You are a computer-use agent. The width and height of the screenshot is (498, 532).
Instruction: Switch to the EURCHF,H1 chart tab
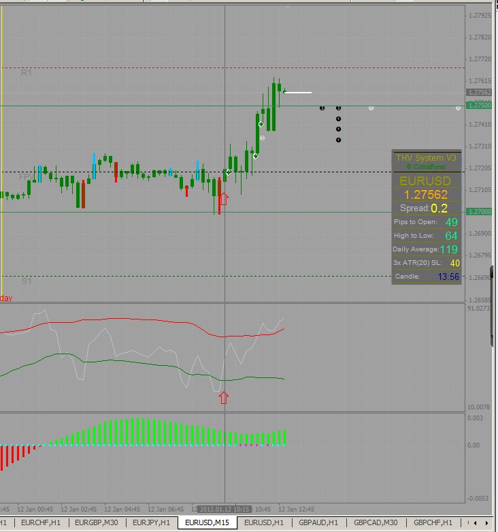coord(41,522)
